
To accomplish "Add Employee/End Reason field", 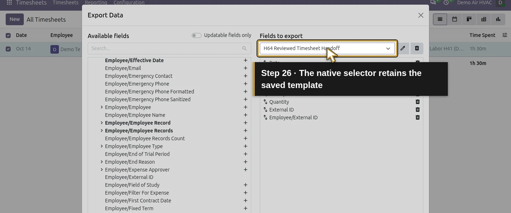I will 245,162.
